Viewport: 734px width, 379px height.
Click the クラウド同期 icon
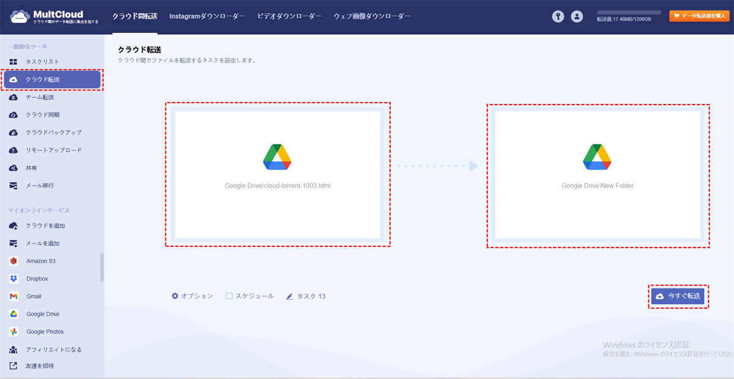(13, 115)
